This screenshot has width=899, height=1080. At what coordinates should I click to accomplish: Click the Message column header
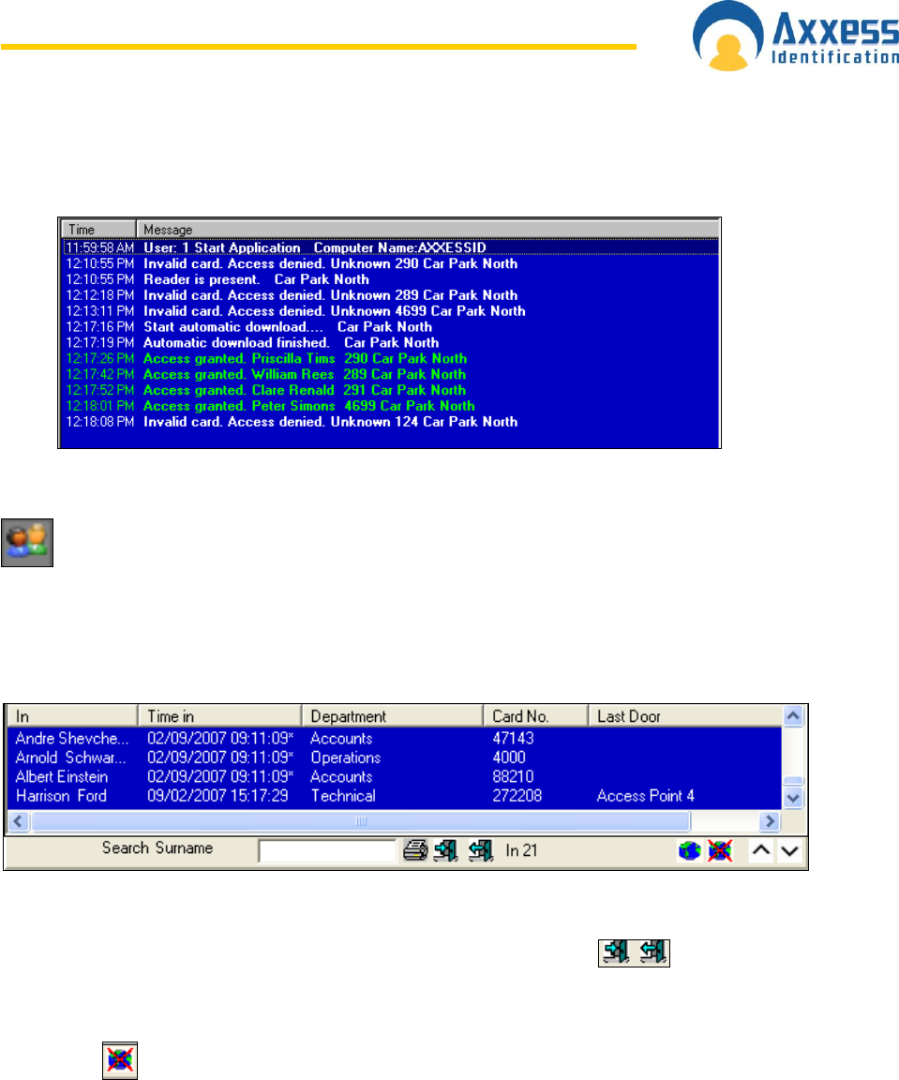(427, 230)
